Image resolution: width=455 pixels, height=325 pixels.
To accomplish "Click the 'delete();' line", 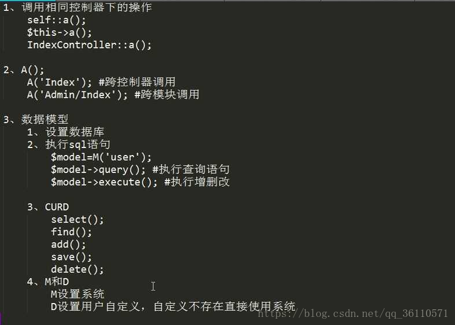I will pos(77,269).
